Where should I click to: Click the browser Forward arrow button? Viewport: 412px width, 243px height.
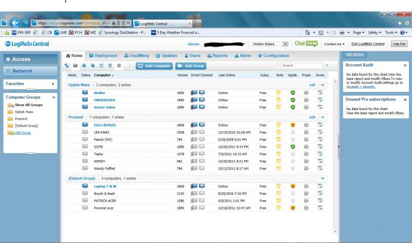click(x=25, y=23)
